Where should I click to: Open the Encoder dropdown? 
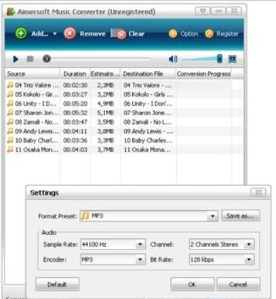140,260
